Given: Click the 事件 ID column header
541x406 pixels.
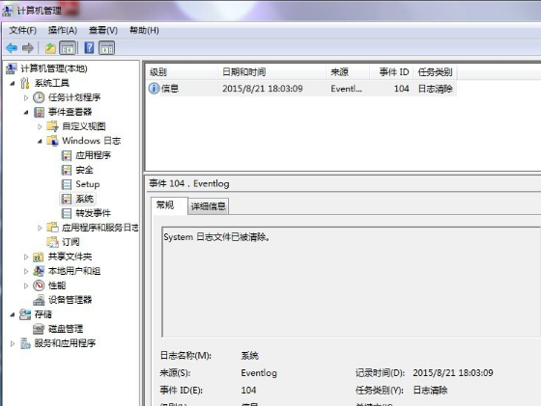Looking at the screenshot, I should pos(391,72).
